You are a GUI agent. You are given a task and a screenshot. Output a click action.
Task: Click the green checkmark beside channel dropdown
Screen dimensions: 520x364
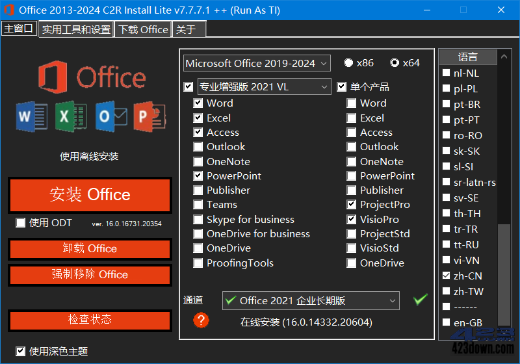coord(420,300)
